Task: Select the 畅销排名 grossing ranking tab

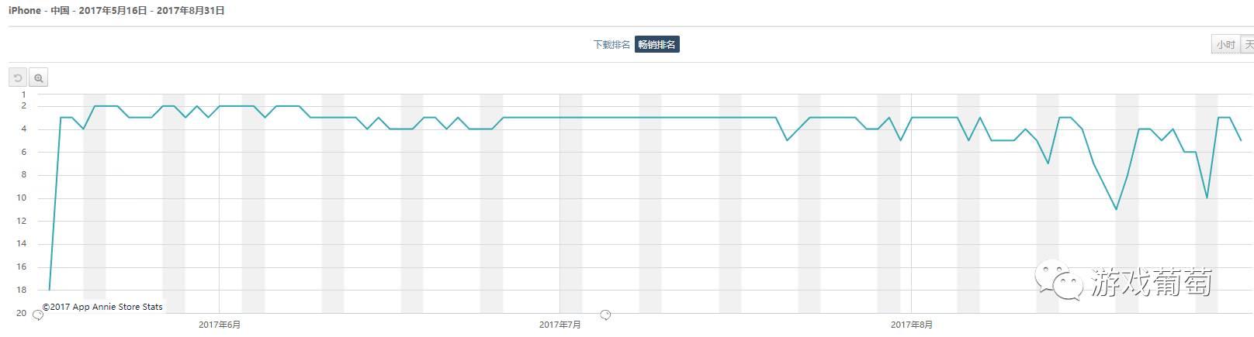Action: pos(656,45)
